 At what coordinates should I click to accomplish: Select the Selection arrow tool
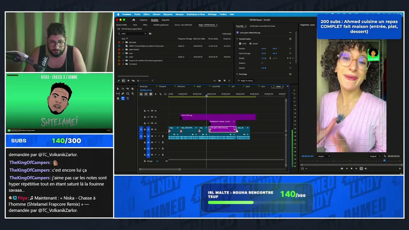(118, 89)
